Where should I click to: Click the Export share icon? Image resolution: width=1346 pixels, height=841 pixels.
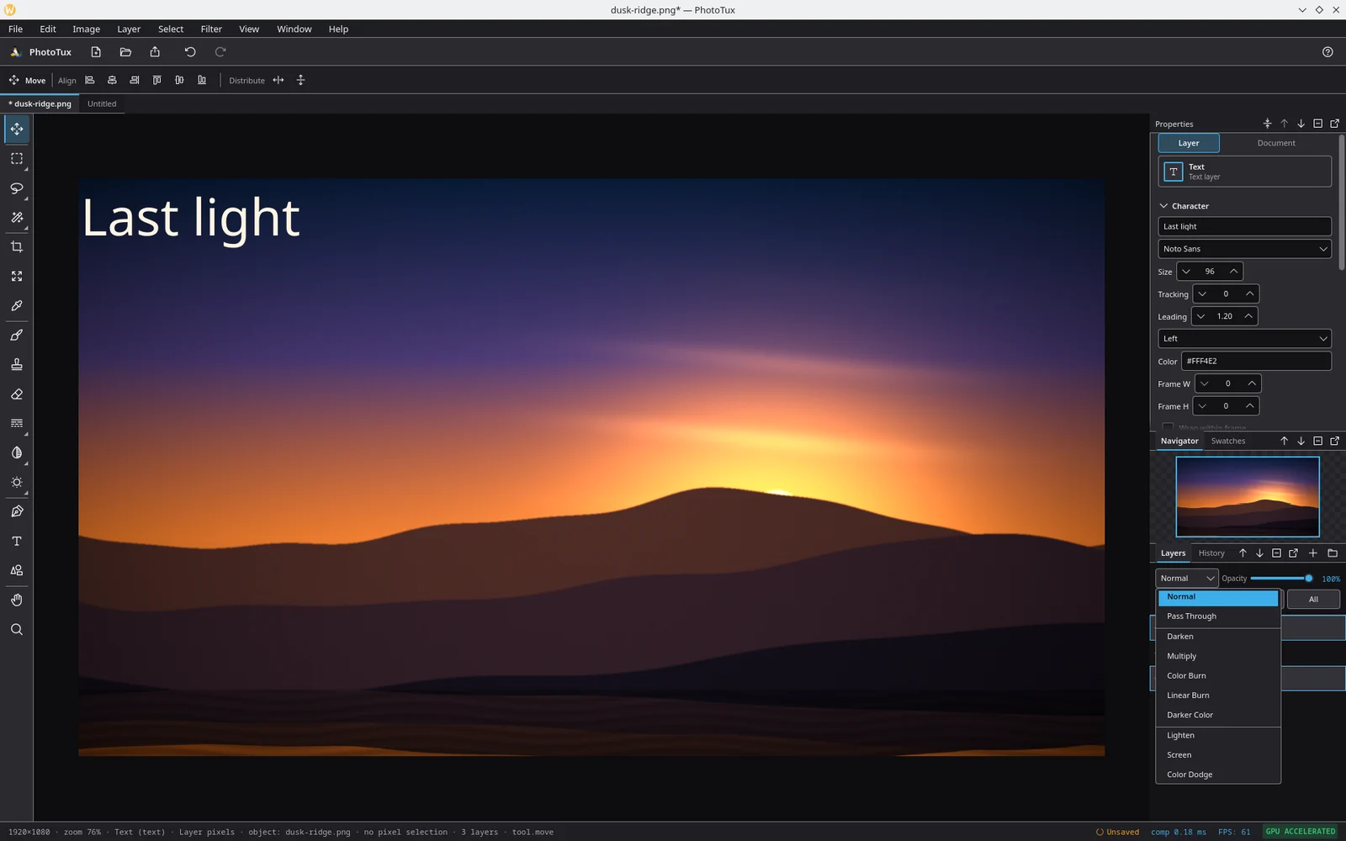155,52
